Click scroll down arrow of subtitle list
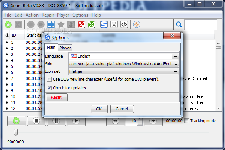The height and width of the screenshot is (150, 225). tap(219, 108)
